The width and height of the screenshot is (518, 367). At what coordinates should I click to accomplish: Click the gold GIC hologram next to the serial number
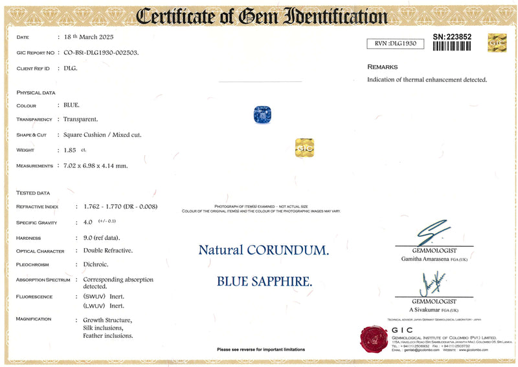pyautogui.click(x=497, y=43)
